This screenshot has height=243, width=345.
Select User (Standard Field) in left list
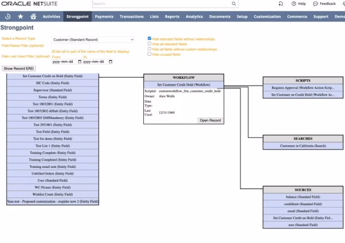coord(53,180)
